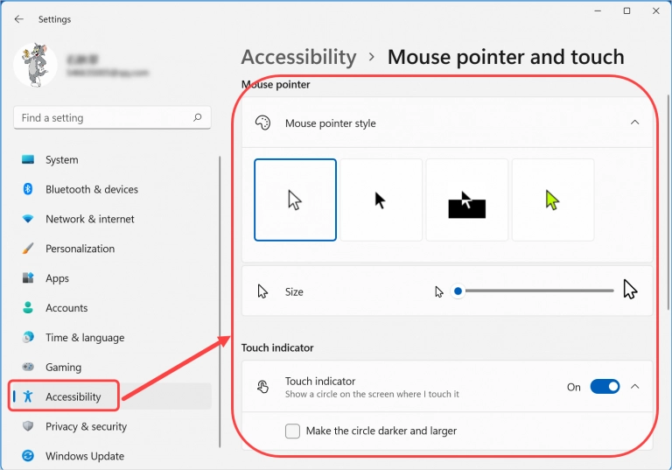672x470 pixels.
Task: Click the pointer Size slider handle
Action: (458, 291)
